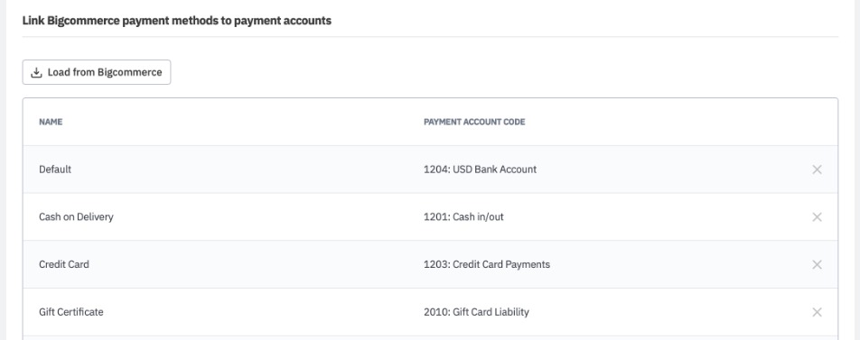Change the 1201: Cash in/out account code
This screenshot has height=340, width=860.
(463, 217)
